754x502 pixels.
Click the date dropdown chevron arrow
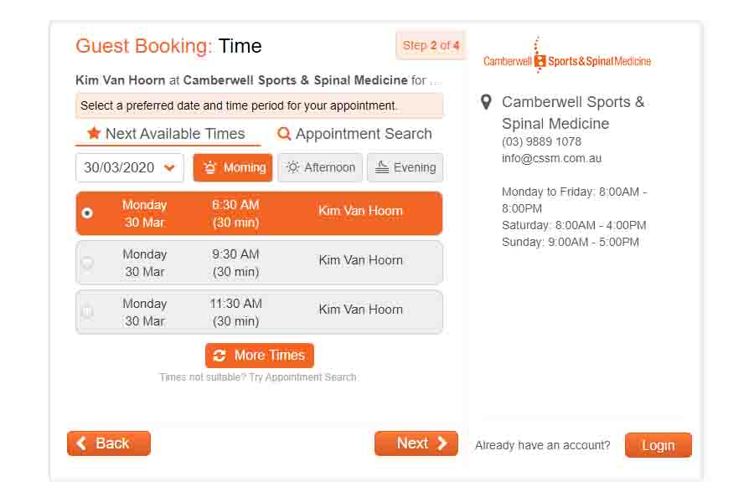pos(169,167)
